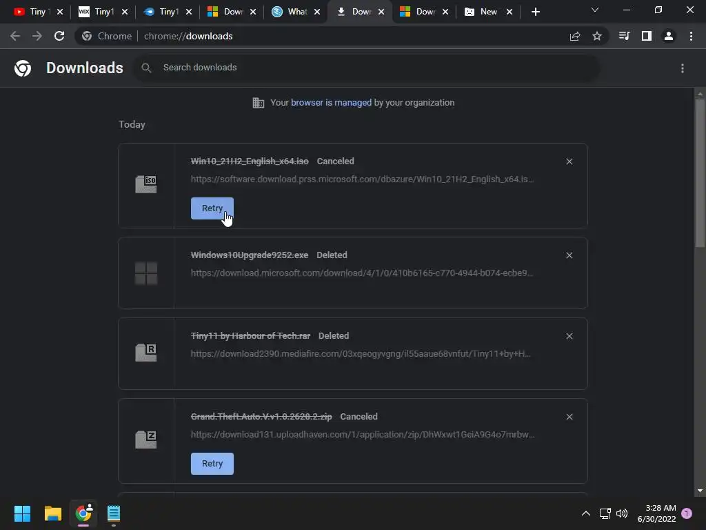
Task: Retry the Grand.Theft.Auto.V zip download
Action: [212, 464]
